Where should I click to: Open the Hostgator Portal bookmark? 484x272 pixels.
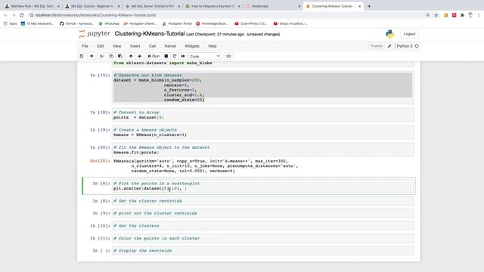[177, 23]
